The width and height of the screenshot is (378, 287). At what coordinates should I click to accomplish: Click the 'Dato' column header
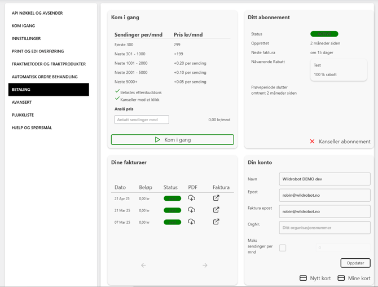point(120,187)
